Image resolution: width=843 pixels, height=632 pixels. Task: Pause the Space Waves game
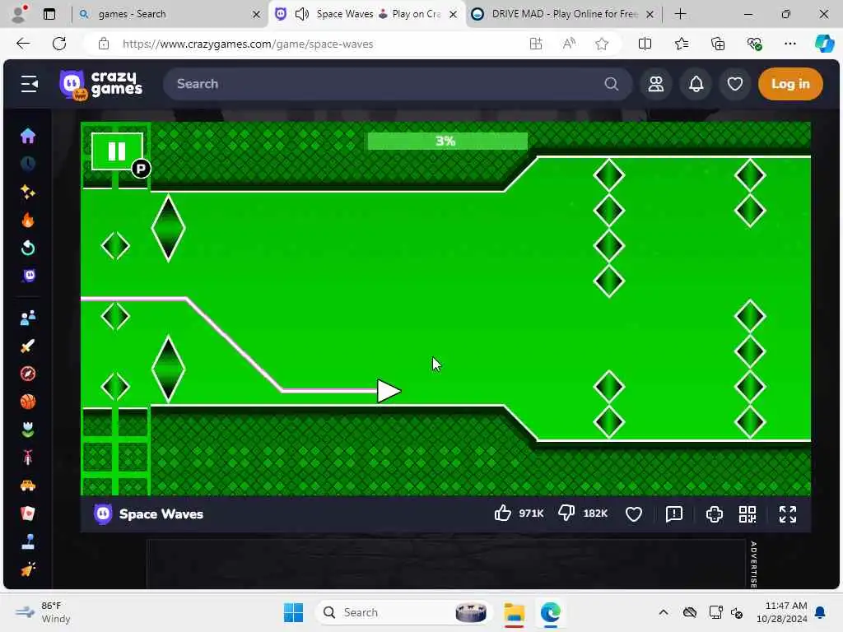117,151
